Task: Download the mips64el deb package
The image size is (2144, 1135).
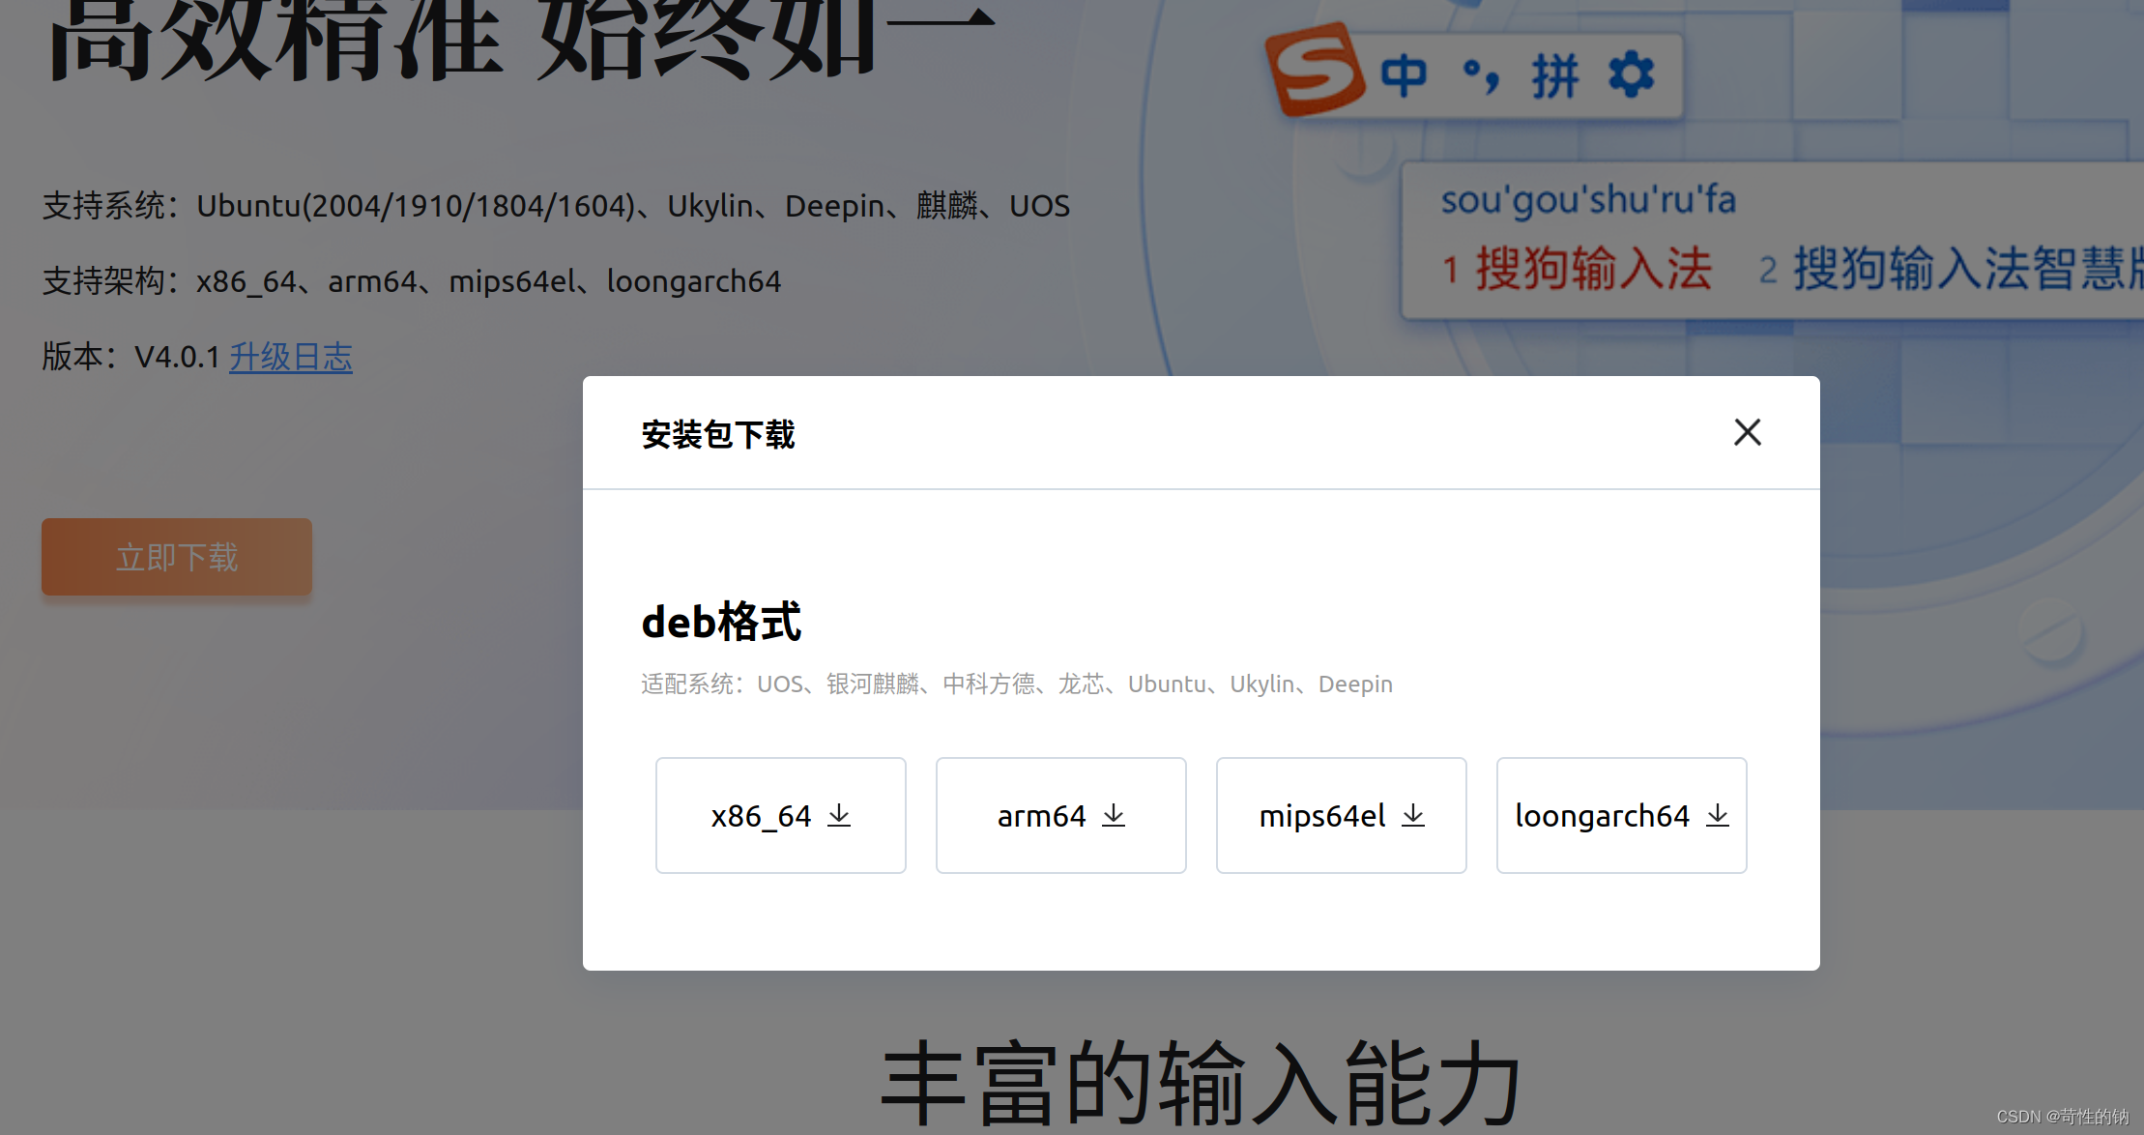Action: tap(1341, 815)
